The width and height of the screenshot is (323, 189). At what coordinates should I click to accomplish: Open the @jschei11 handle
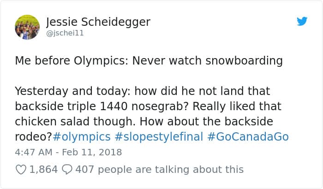click(x=65, y=33)
